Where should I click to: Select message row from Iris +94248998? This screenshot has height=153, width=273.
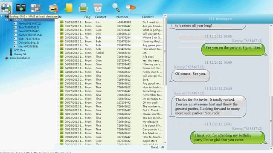(x=111, y=22)
